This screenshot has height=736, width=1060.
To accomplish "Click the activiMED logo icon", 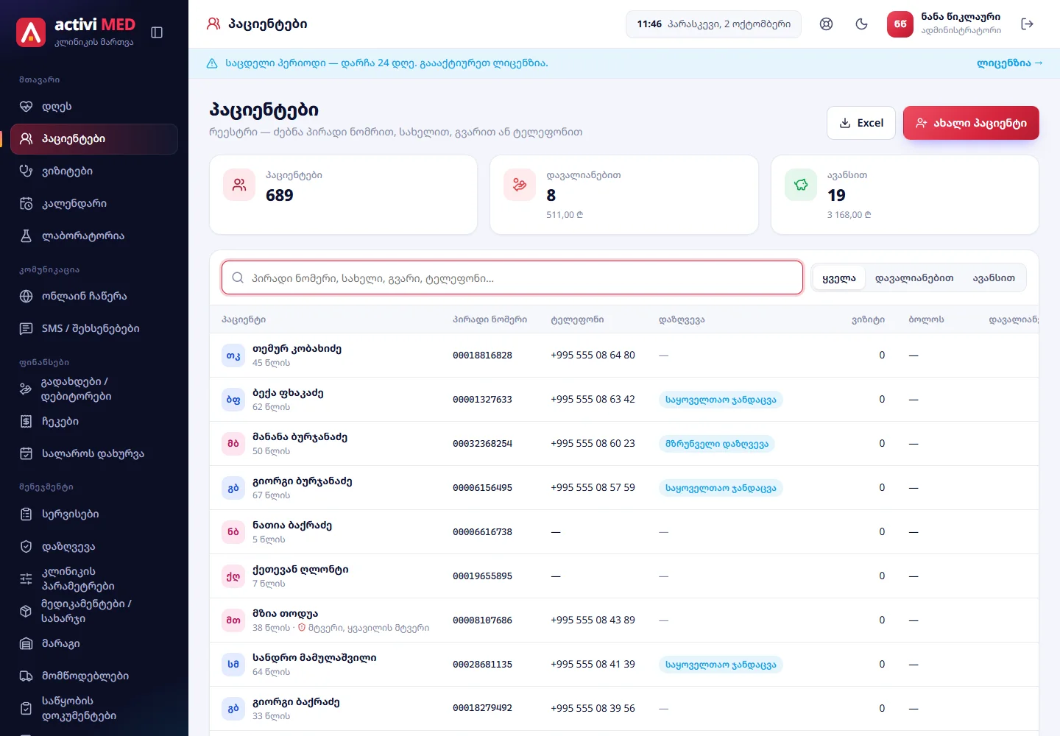I will tap(31, 32).
